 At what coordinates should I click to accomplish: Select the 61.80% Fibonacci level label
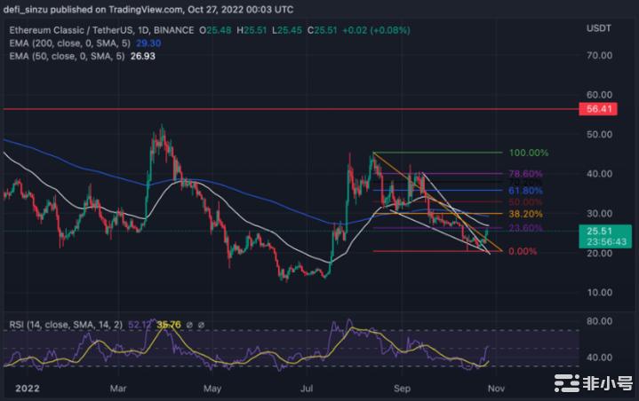523,190
